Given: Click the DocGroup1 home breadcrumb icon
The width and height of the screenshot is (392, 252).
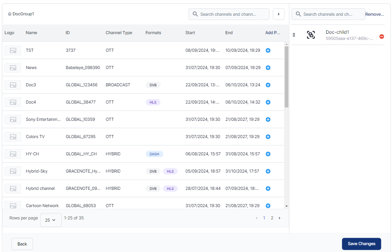Looking at the screenshot, I should (x=10, y=14).
